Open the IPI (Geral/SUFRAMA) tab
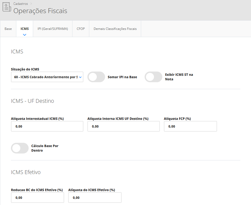The width and height of the screenshot is (251, 205). tap(53, 29)
